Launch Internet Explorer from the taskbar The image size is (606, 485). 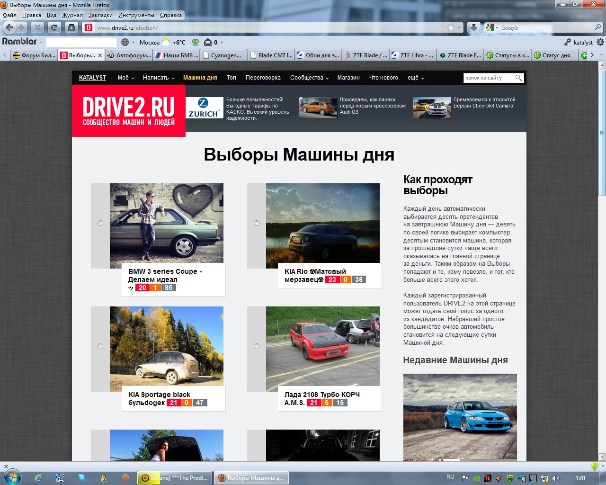point(38,478)
